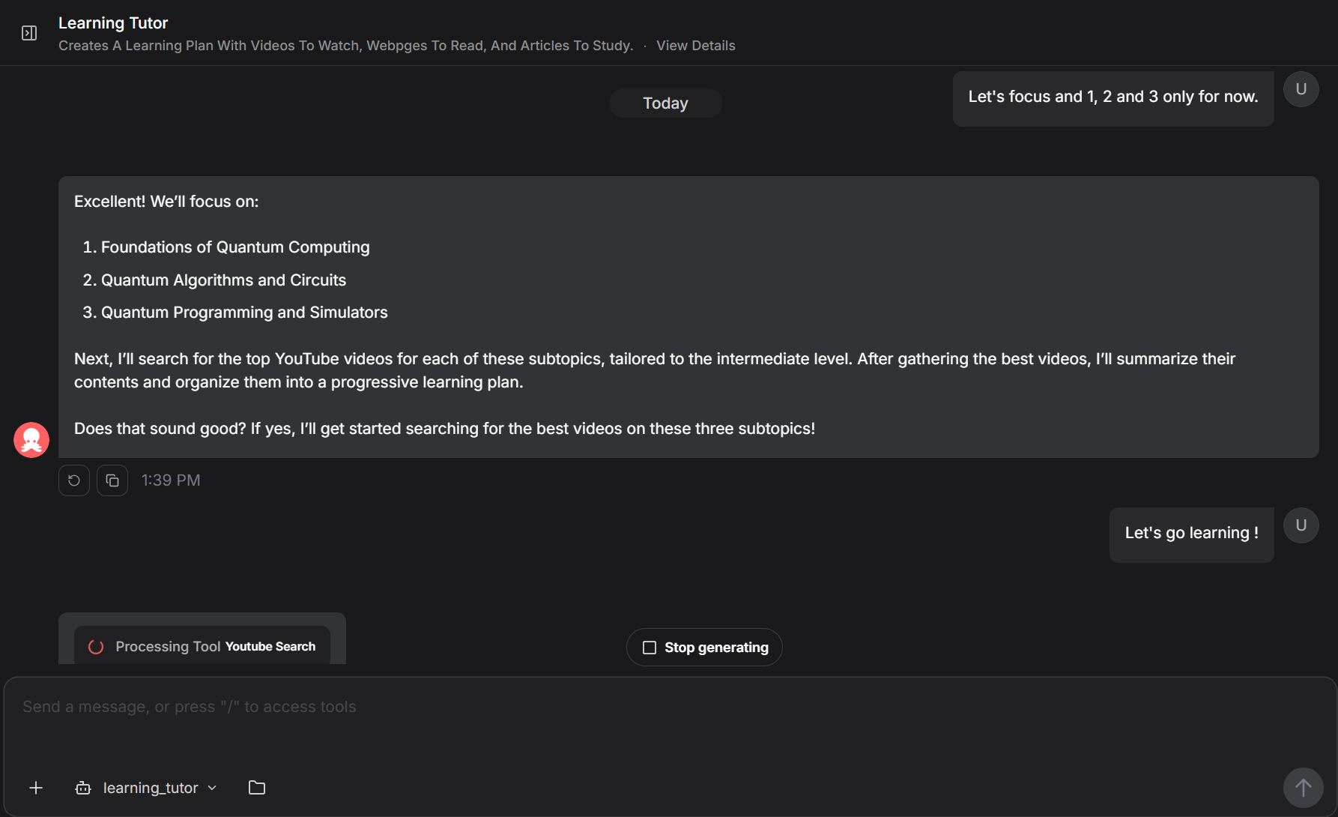Click the lower user avatar U
The width and height of the screenshot is (1338, 817).
[x=1301, y=525]
